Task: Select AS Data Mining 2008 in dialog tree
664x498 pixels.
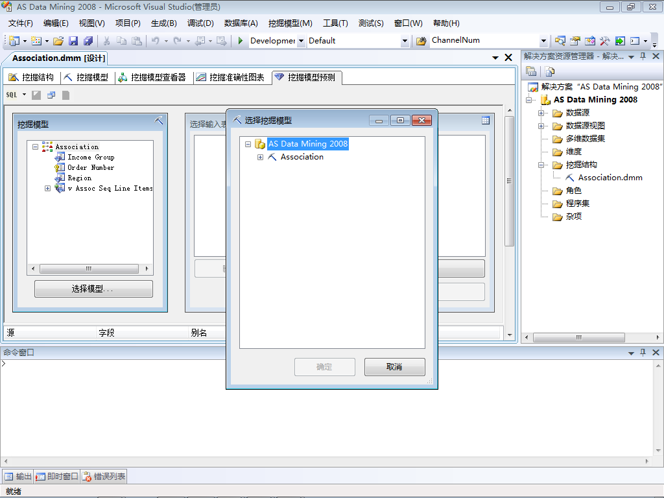Action: coord(308,144)
